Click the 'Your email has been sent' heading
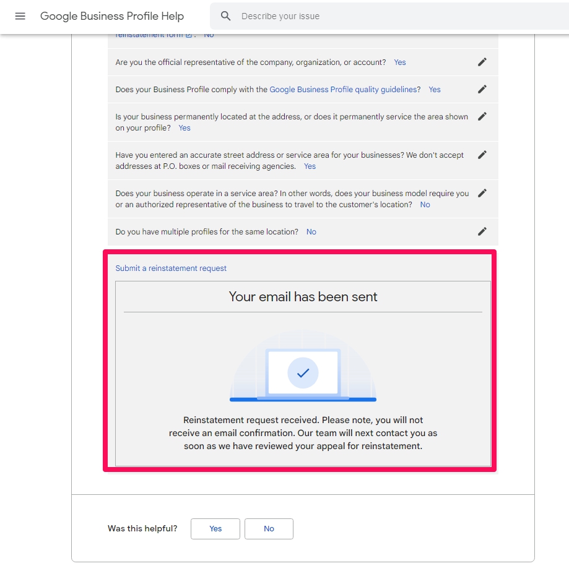The height and width of the screenshot is (566, 569). (303, 297)
